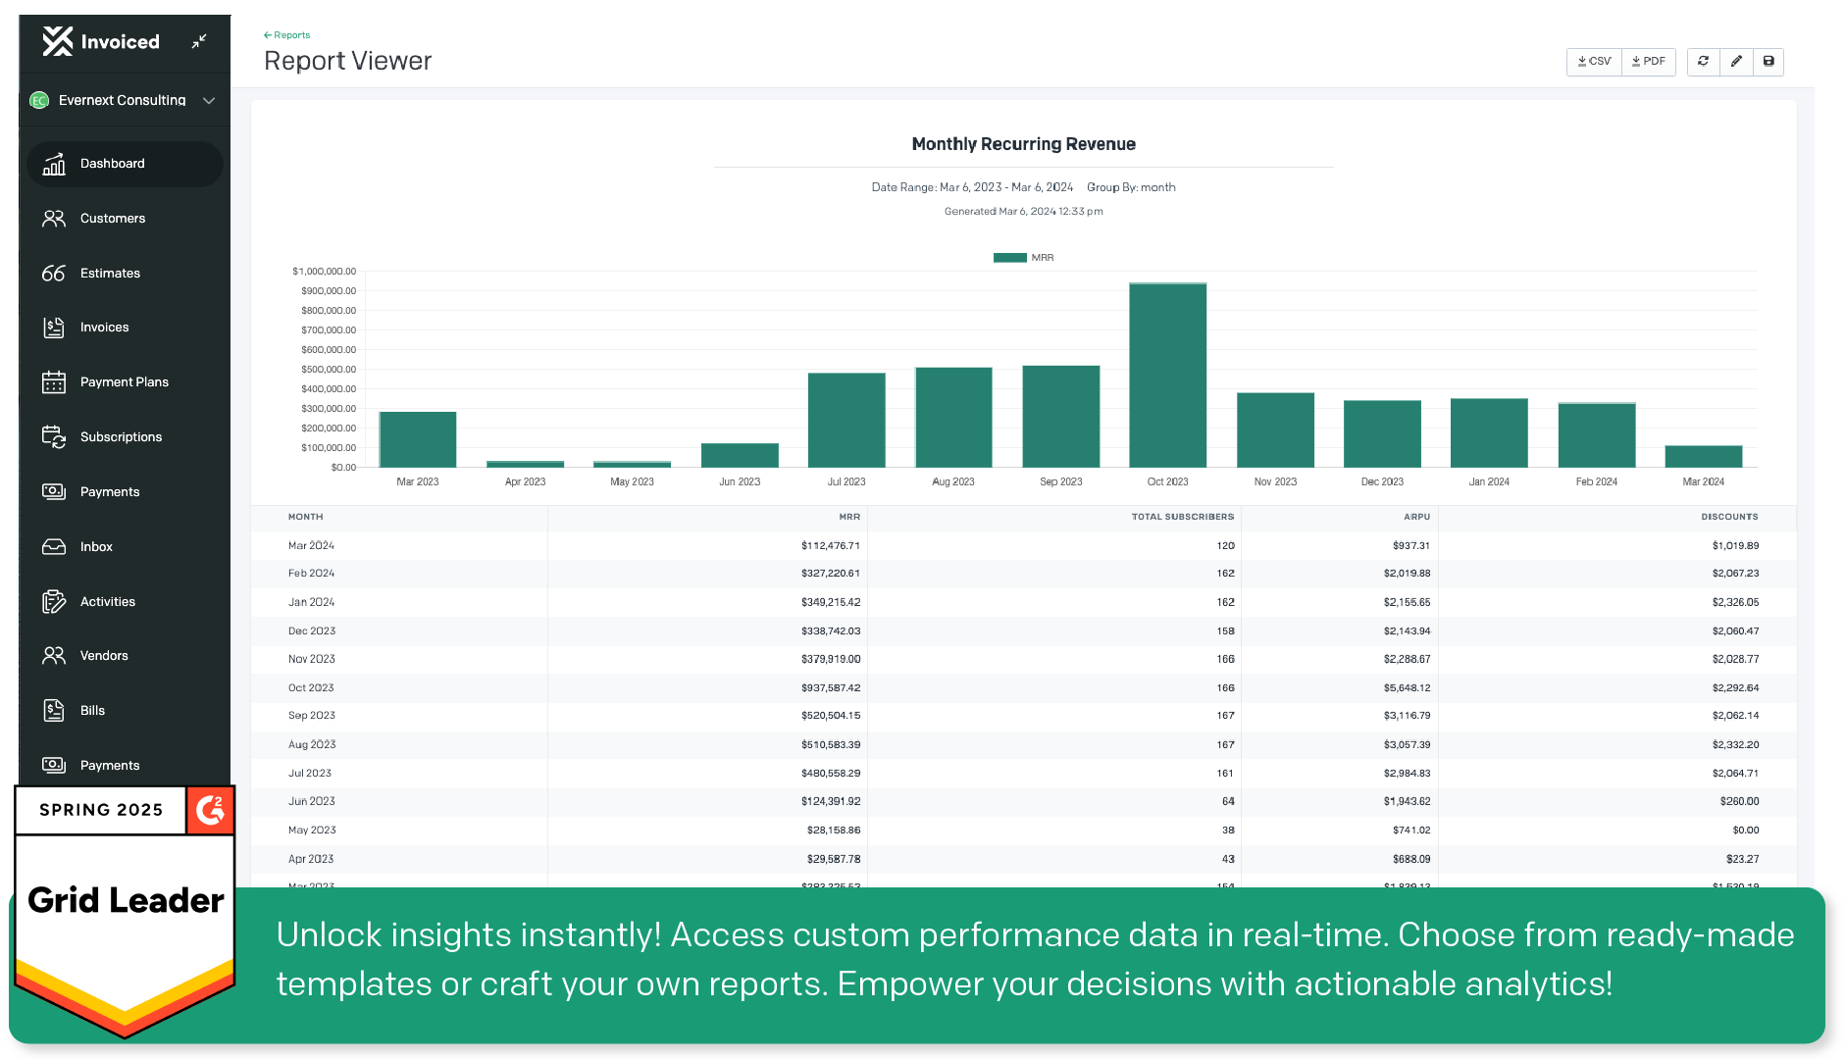Collapse the sidebar using arrows icon
This screenshot has height=1059, width=1845.
pos(199,41)
